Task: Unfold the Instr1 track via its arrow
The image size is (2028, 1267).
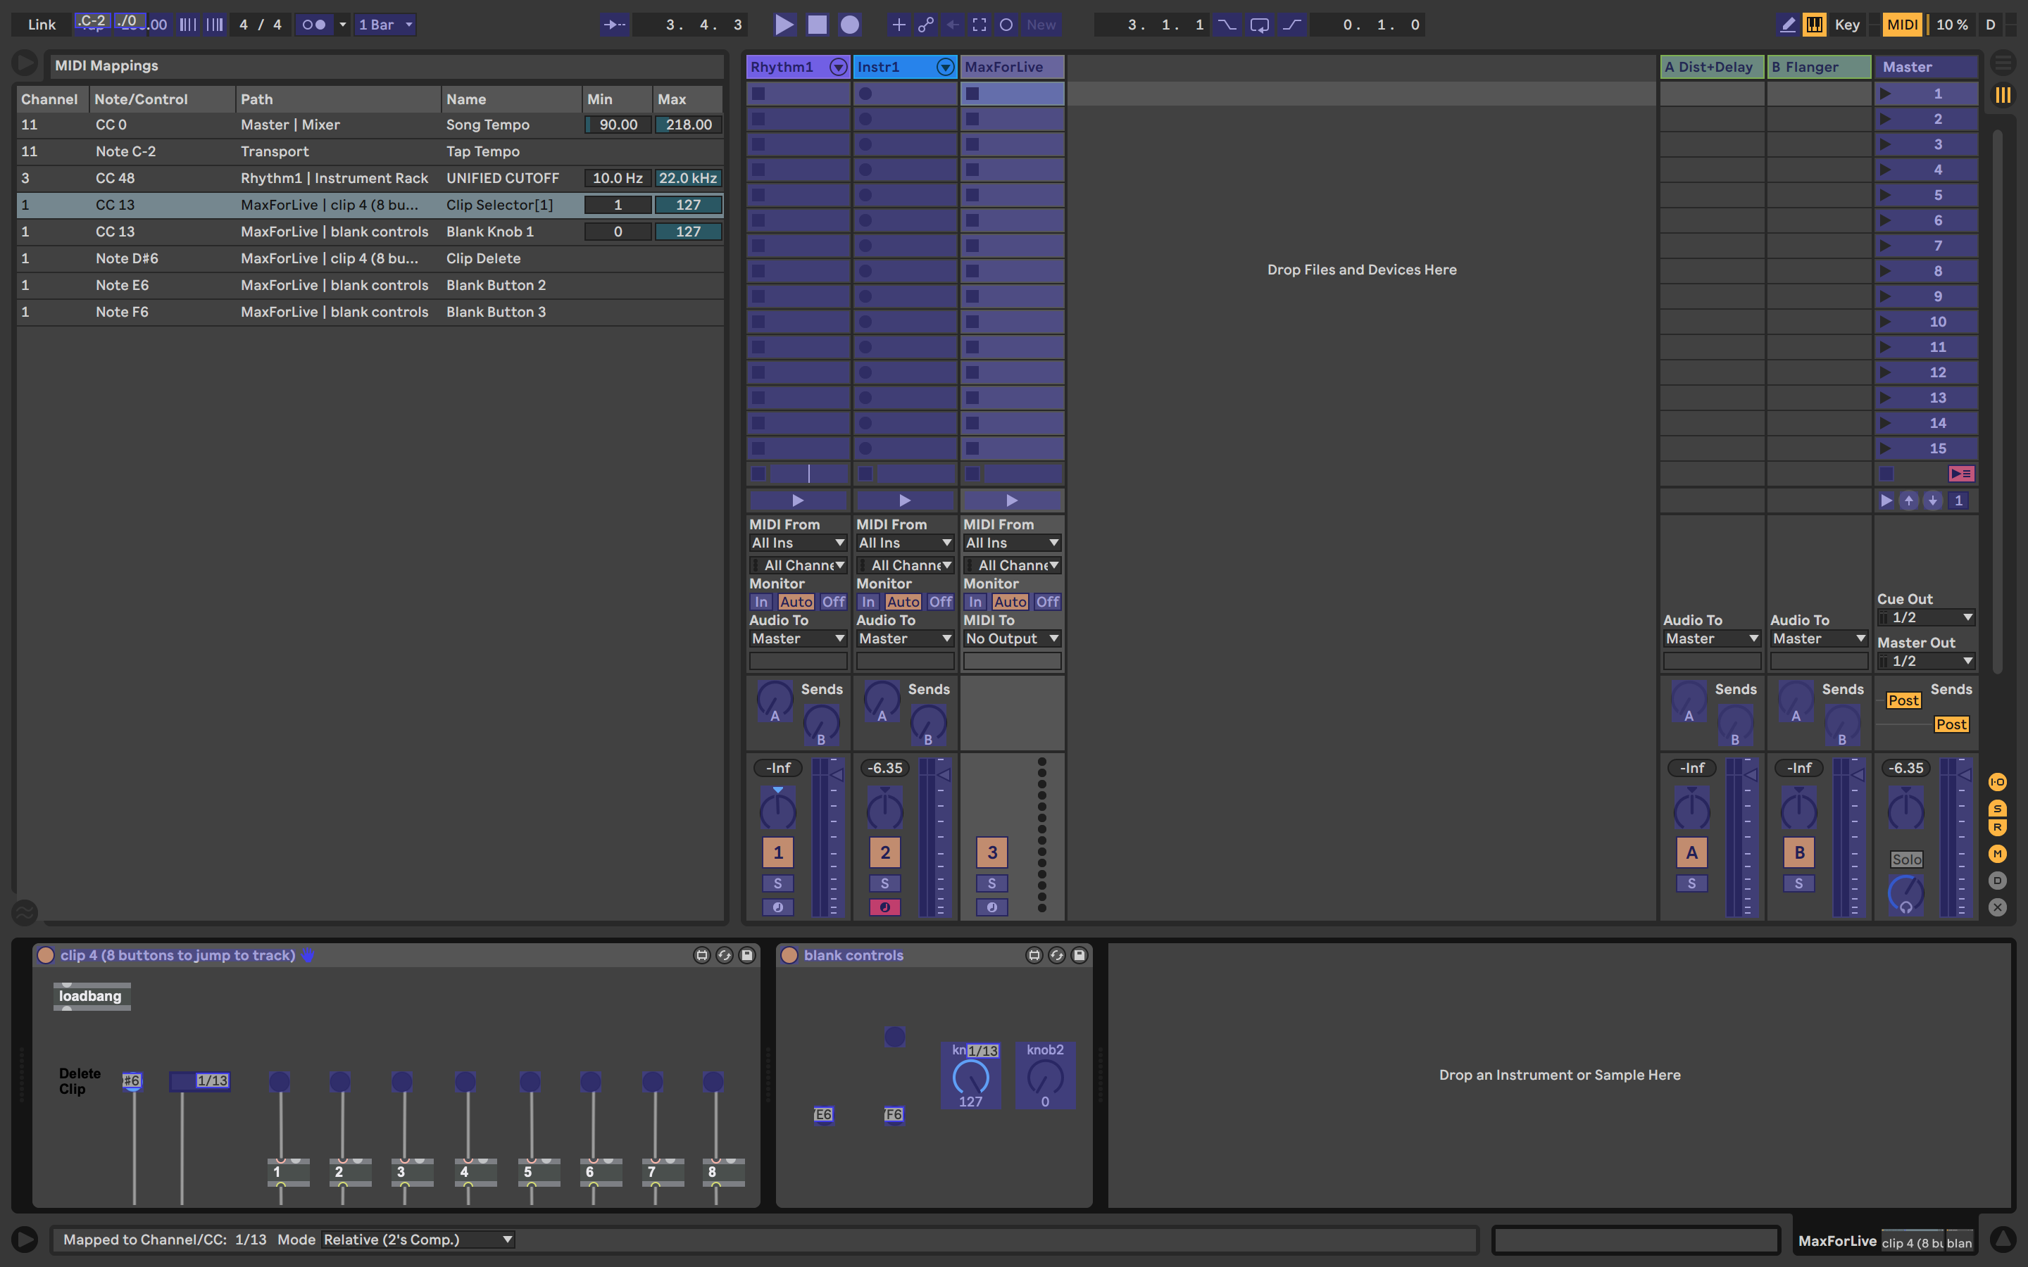Action: pyautogui.click(x=945, y=67)
